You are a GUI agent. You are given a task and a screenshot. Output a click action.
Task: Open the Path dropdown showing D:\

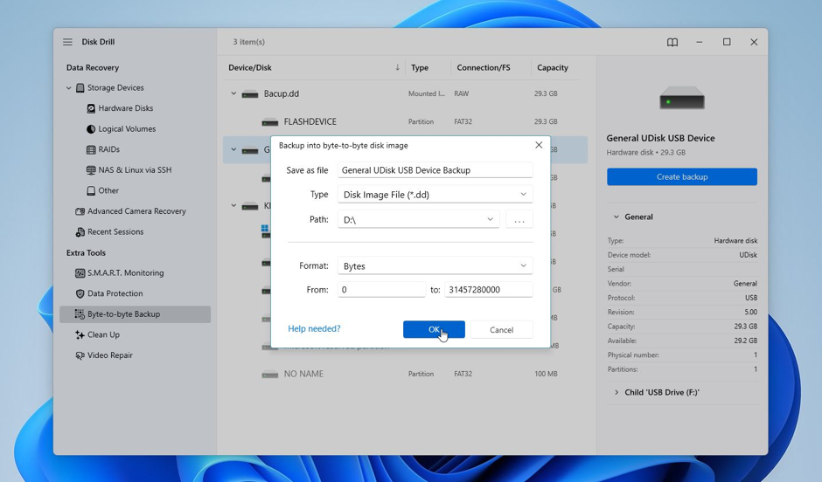418,220
